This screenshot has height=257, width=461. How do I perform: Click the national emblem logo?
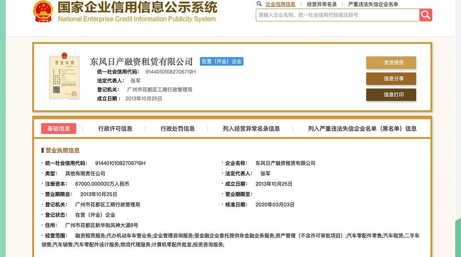tap(43, 11)
